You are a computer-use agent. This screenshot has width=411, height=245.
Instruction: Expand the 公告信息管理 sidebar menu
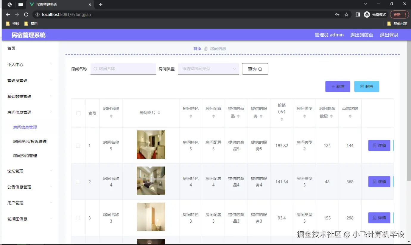tap(30, 187)
